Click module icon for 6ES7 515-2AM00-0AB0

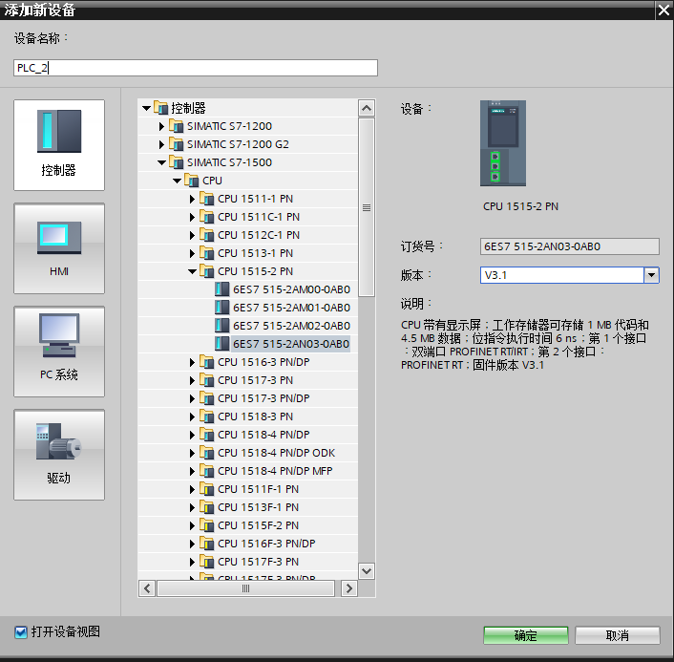222,289
